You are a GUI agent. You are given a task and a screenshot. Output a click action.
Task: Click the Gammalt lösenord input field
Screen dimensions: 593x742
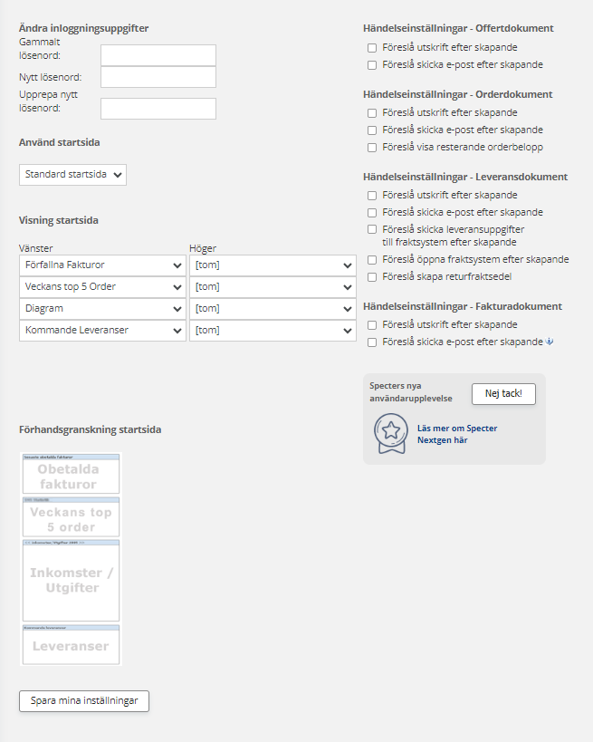158,55
